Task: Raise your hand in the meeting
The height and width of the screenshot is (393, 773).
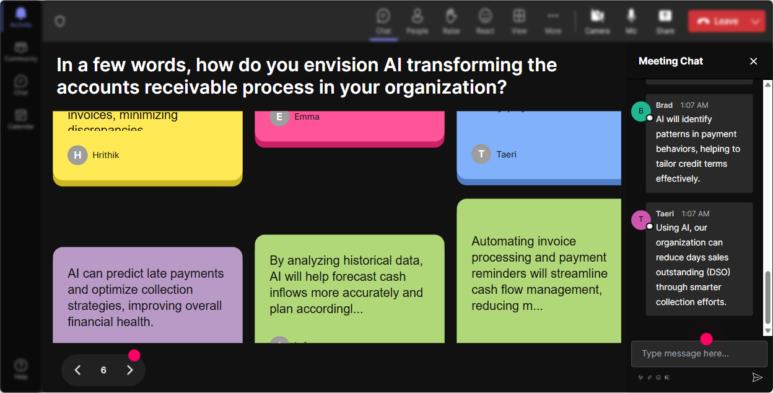Action: coord(451,21)
